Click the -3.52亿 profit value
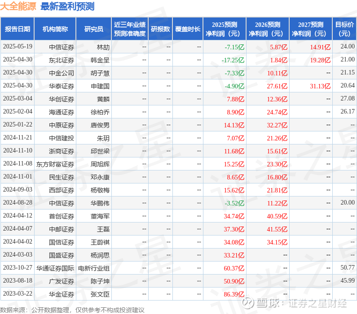 pyautogui.click(x=234, y=203)
